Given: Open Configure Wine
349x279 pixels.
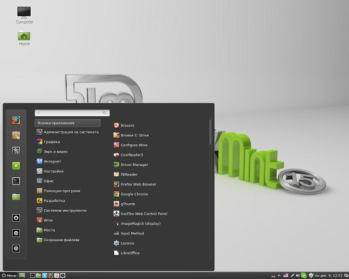Looking at the screenshot, I should 131,145.
